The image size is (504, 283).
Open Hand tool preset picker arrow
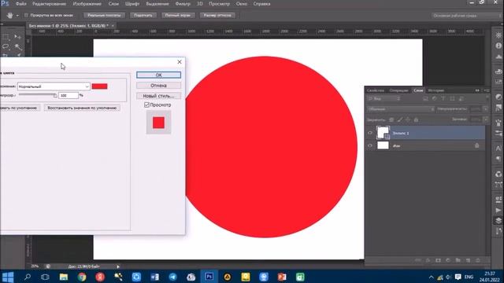click(x=17, y=15)
